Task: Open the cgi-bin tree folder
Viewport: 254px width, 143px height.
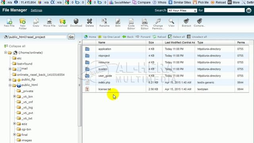Action: click(x=24, y=129)
